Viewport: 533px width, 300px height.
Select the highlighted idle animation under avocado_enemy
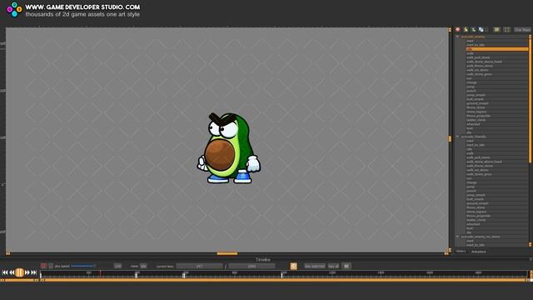pos(497,49)
